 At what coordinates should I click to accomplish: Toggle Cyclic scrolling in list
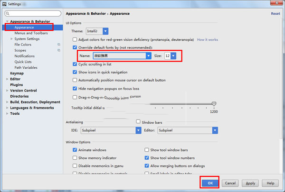point(75,64)
